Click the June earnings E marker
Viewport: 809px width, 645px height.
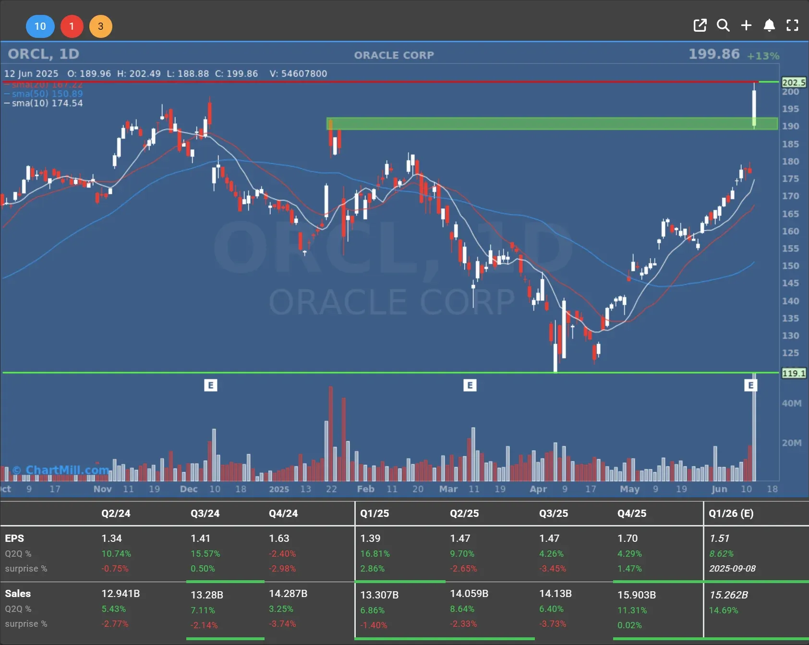tap(750, 385)
